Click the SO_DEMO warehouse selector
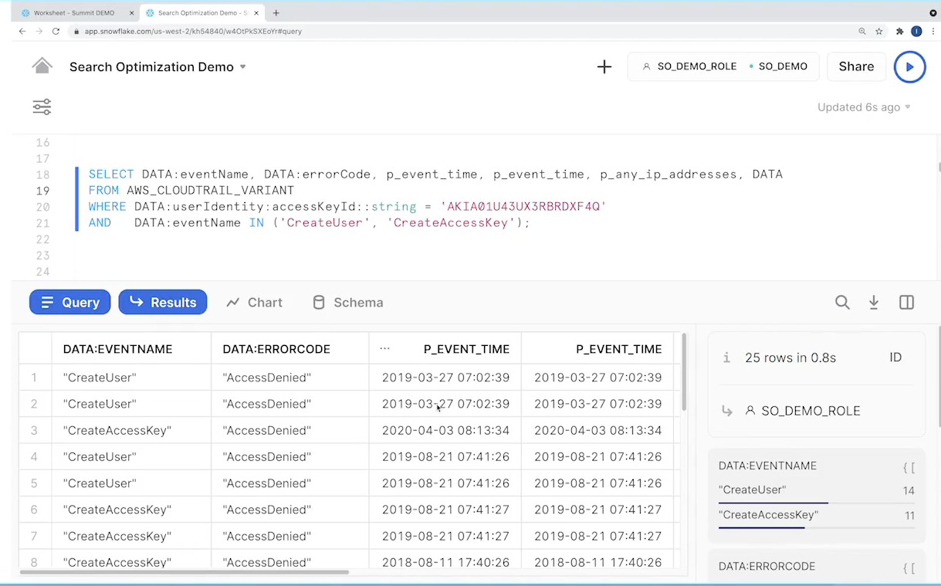This screenshot has width=941, height=586. pyautogui.click(x=778, y=66)
